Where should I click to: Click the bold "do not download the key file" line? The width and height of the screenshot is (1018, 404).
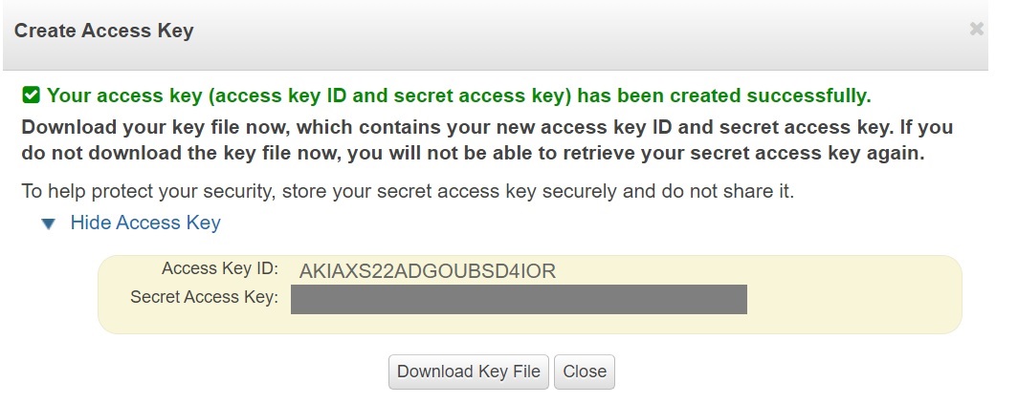click(x=287, y=154)
